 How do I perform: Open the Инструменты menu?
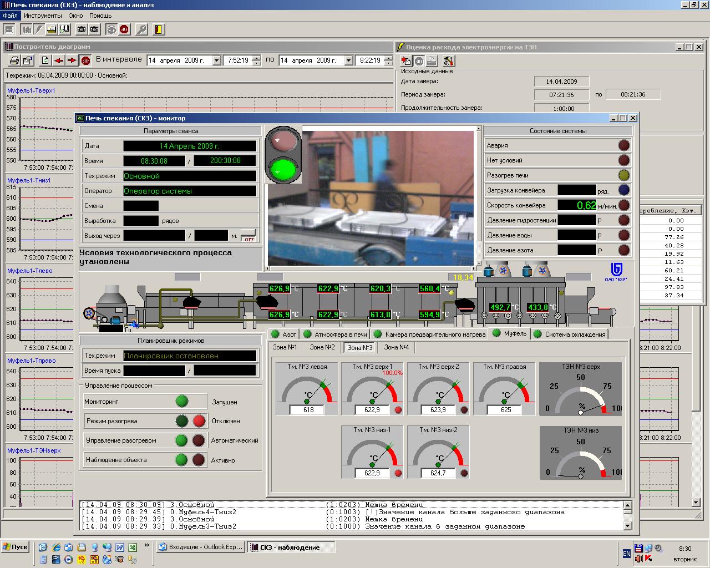click(x=43, y=16)
